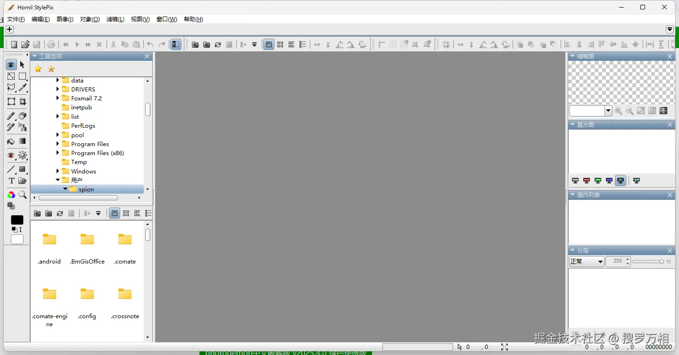The width and height of the screenshot is (679, 355).
Task: Click the new folder icon in browser panel toolbar
Action: [x=49, y=213]
